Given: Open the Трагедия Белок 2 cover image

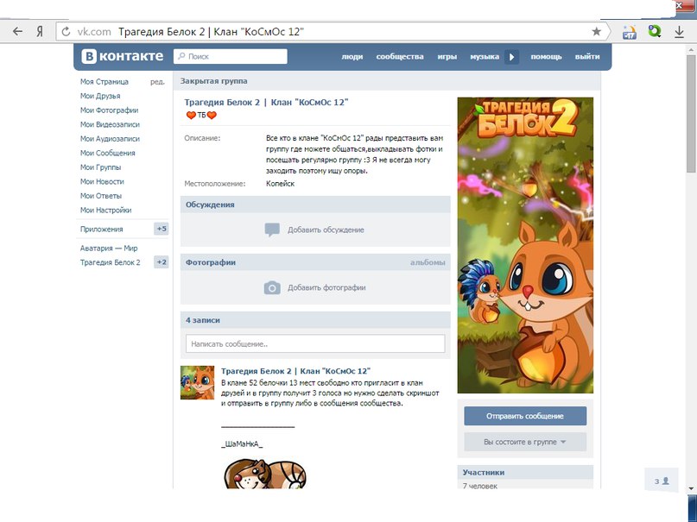Looking at the screenshot, I should (x=525, y=245).
